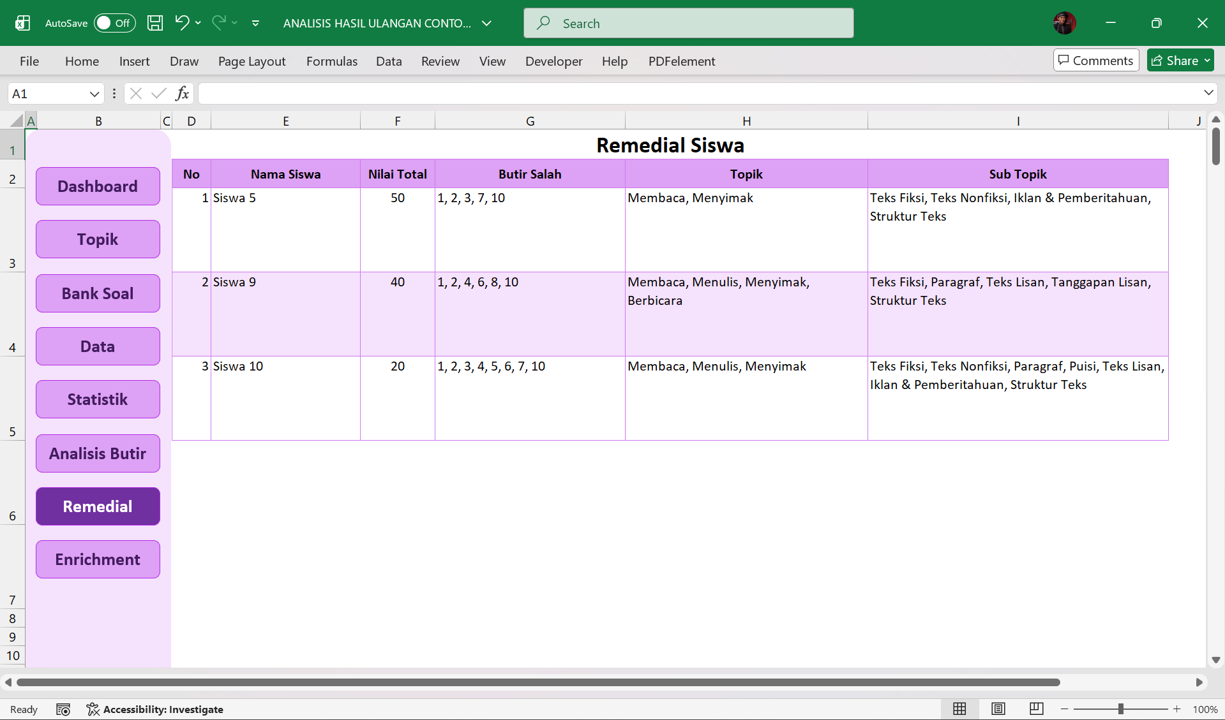Image resolution: width=1225 pixels, height=720 pixels.
Task: Open the Bank Soal sidebar button
Action: pos(98,293)
